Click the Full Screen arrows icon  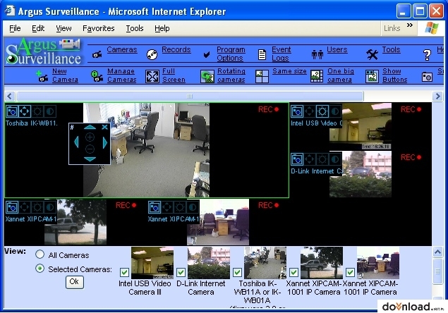click(x=152, y=77)
